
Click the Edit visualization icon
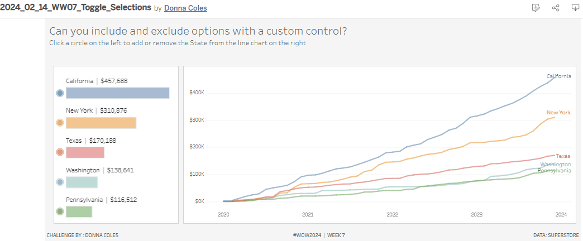(536, 8)
